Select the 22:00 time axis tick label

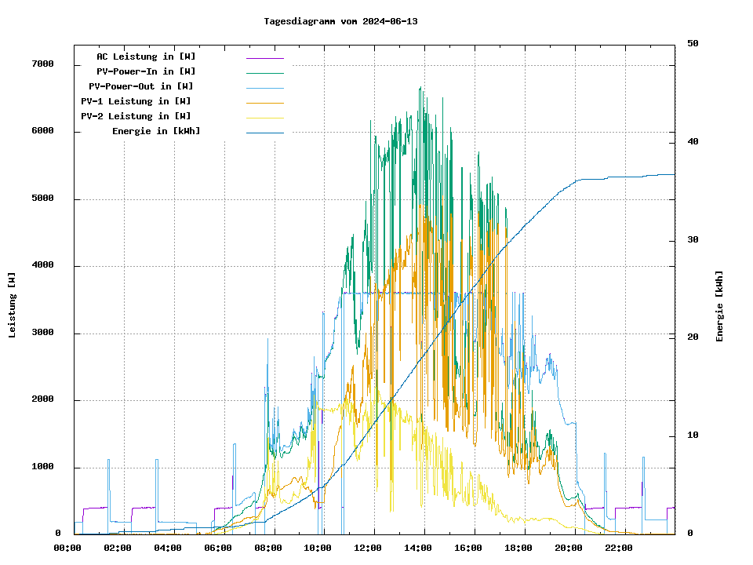pos(618,548)
